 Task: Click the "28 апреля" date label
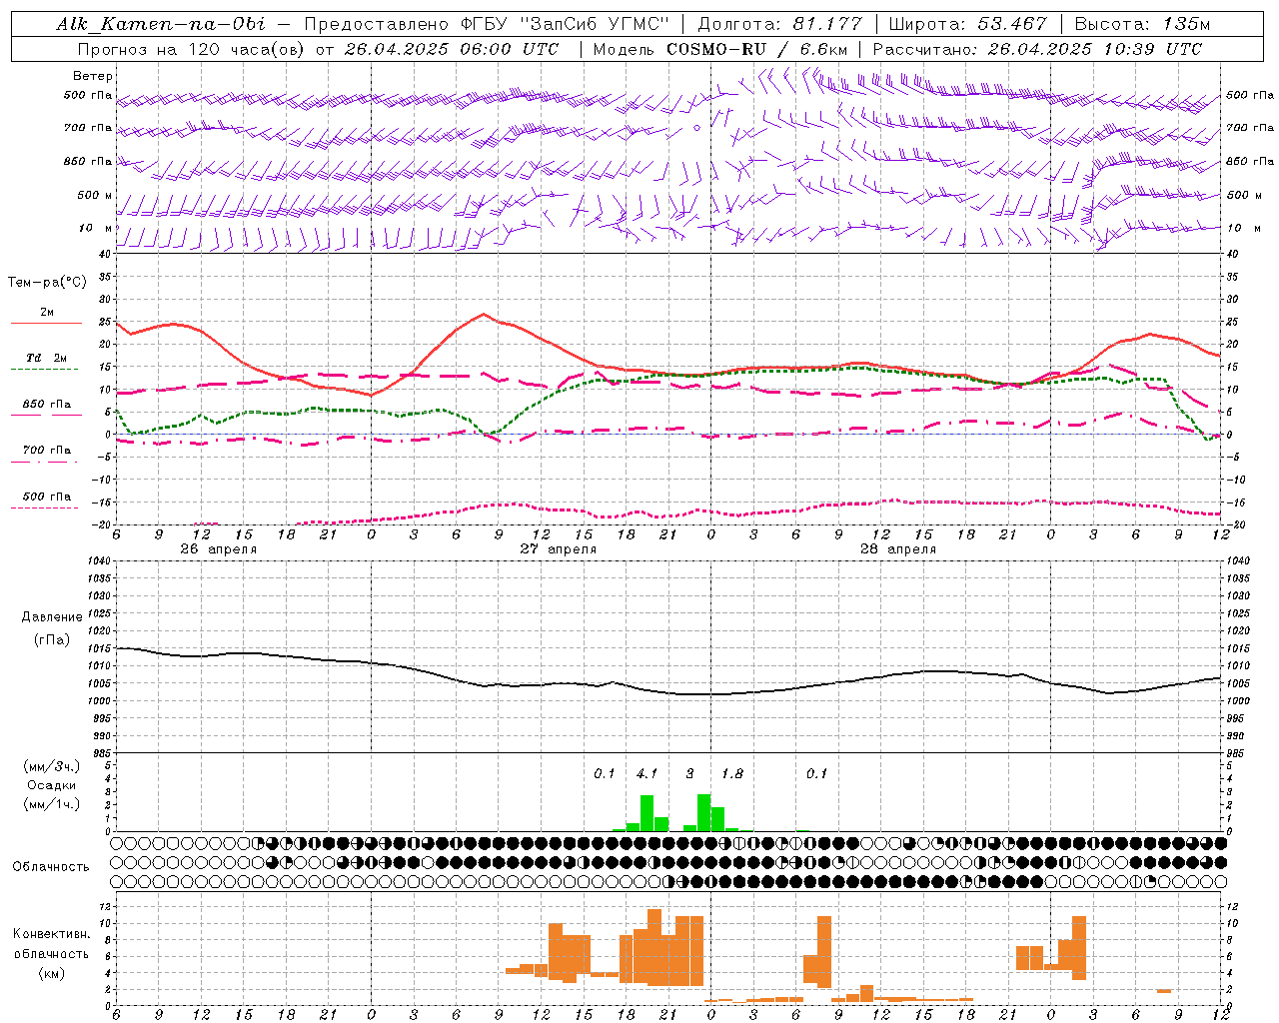pyautogui.click(x=897, y=549)
